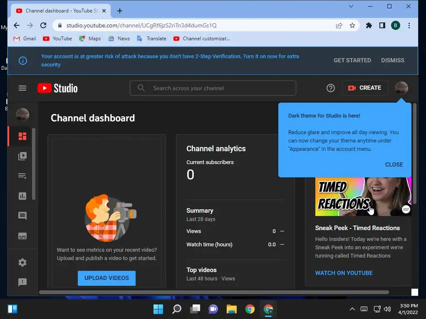
Task: Click the horizontal scrollbar at page bottom
Action: point(214,292)
